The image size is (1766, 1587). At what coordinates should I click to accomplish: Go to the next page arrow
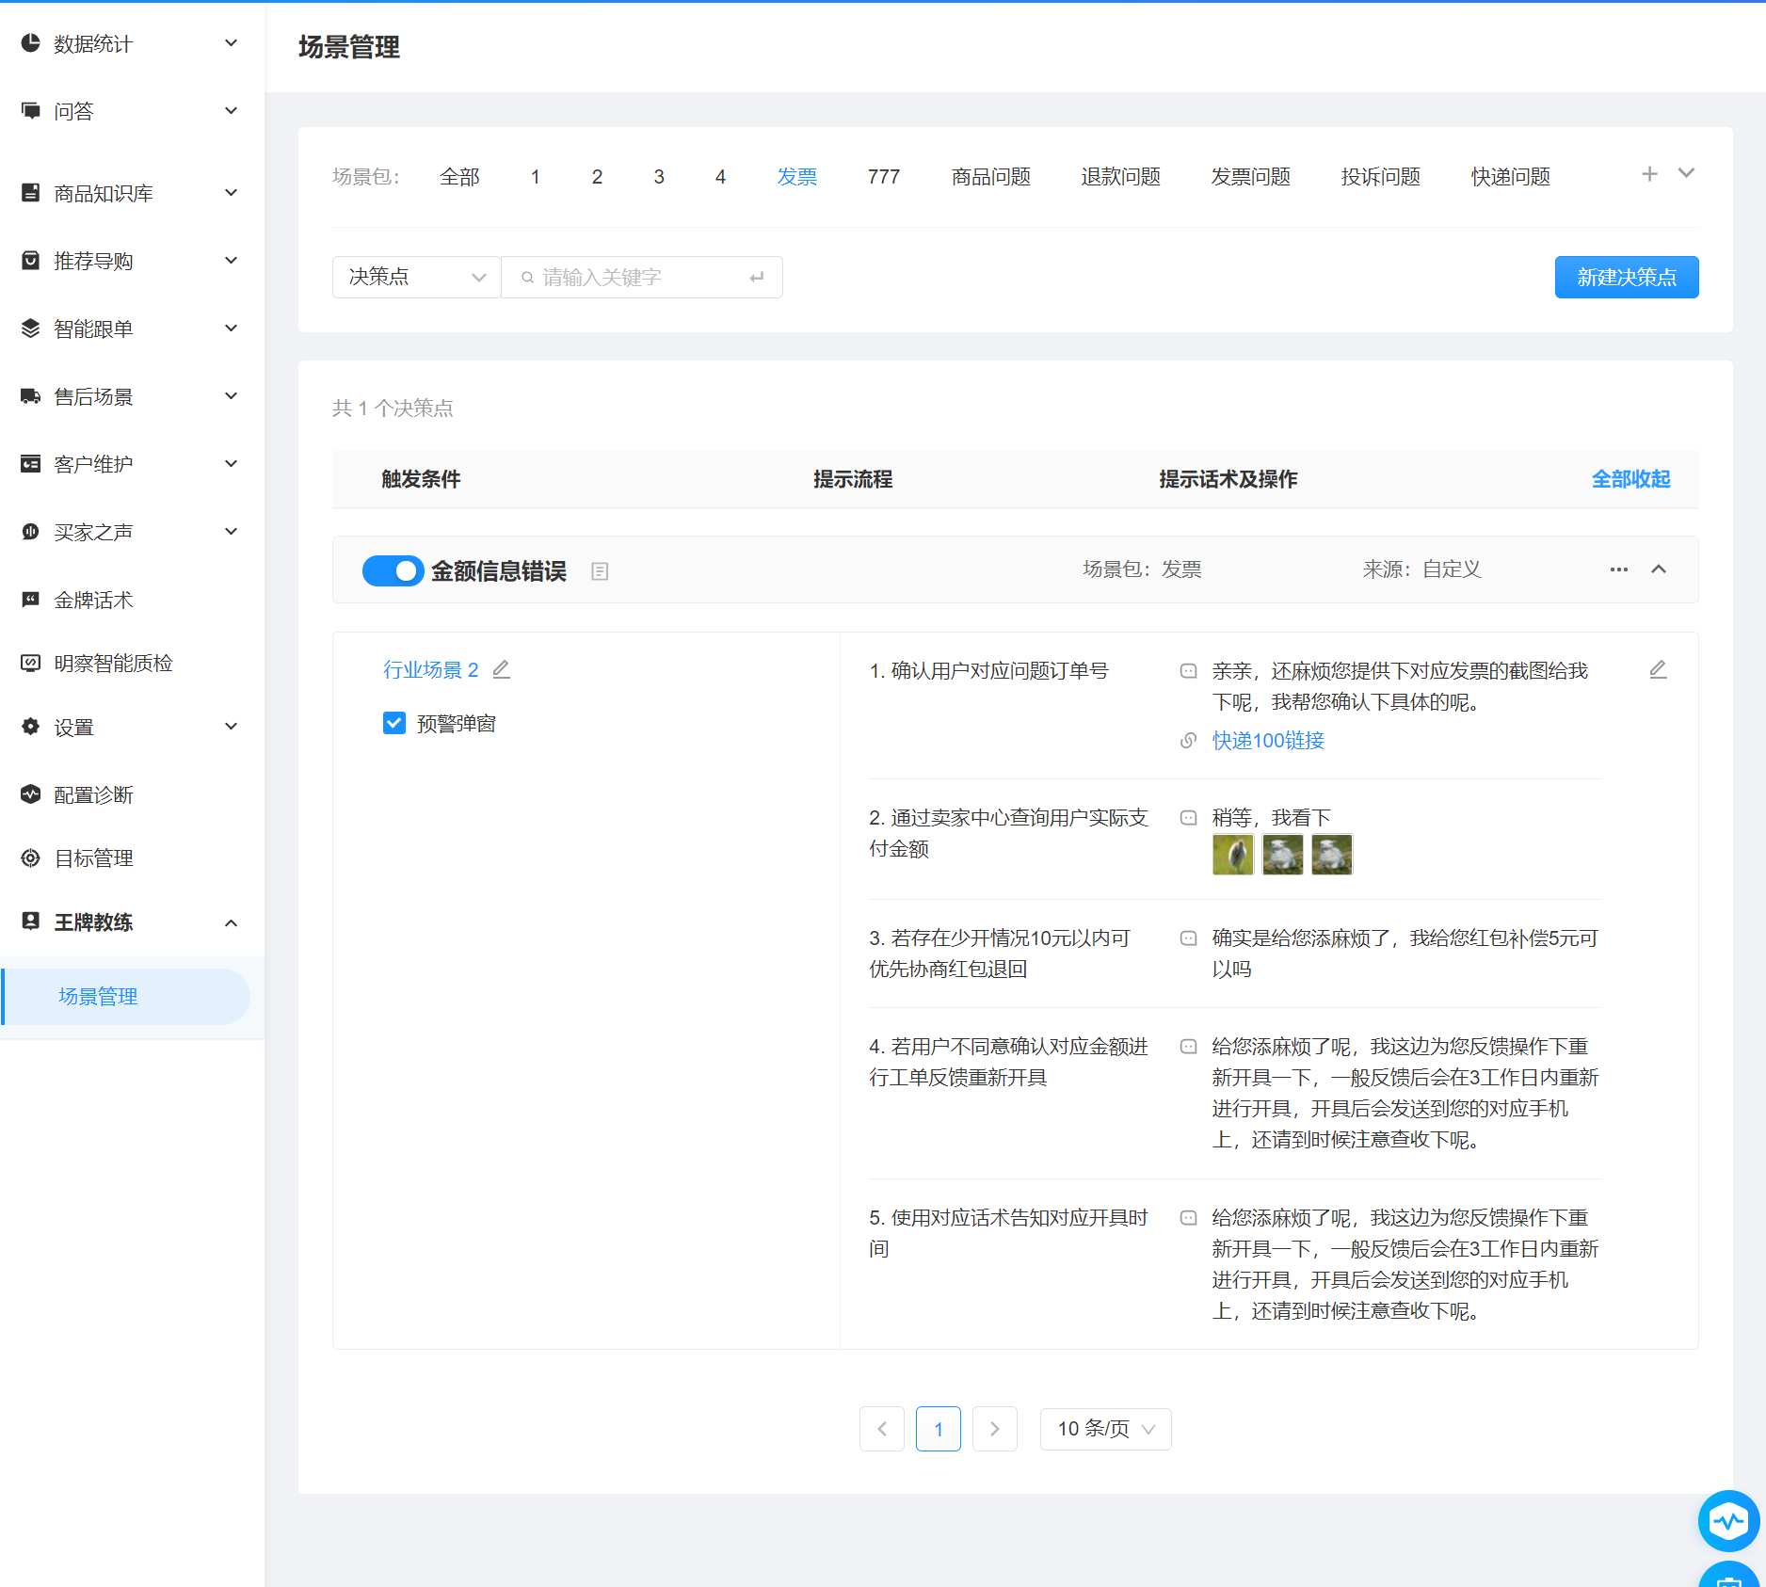994,1429
